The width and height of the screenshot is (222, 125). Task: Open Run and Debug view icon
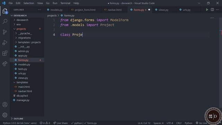click(5, 42)
